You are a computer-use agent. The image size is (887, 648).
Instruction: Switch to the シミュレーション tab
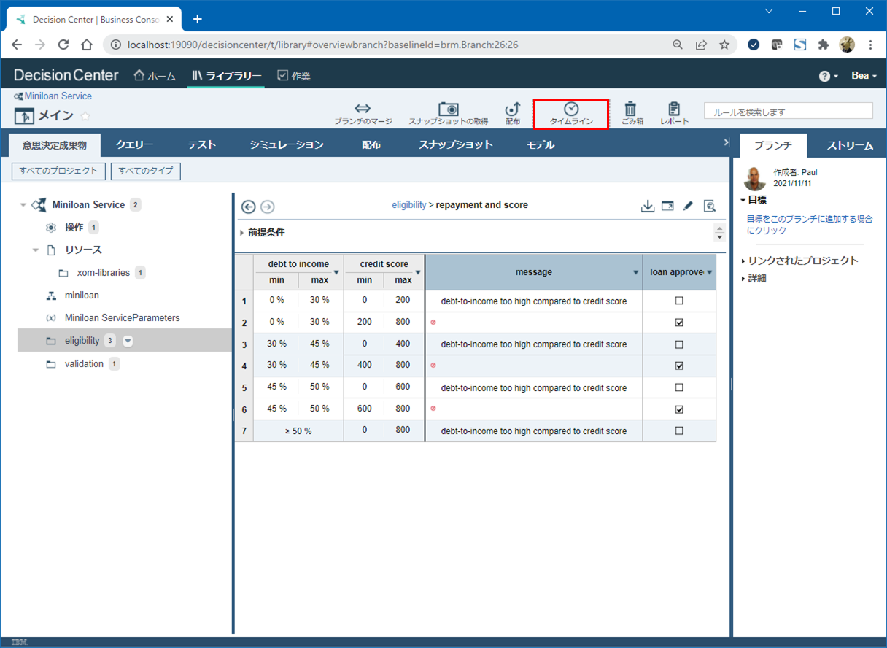click(287, 144)
